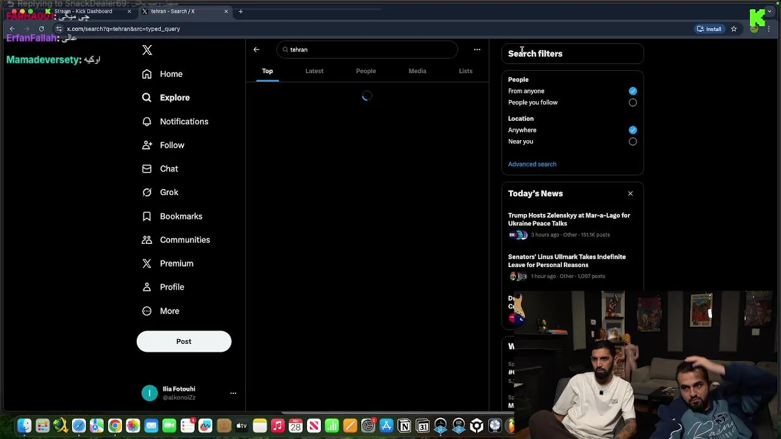Open Senators' Linus Ullmark news story
This screenshot has height=439, width=781.
tap(572, 266)
